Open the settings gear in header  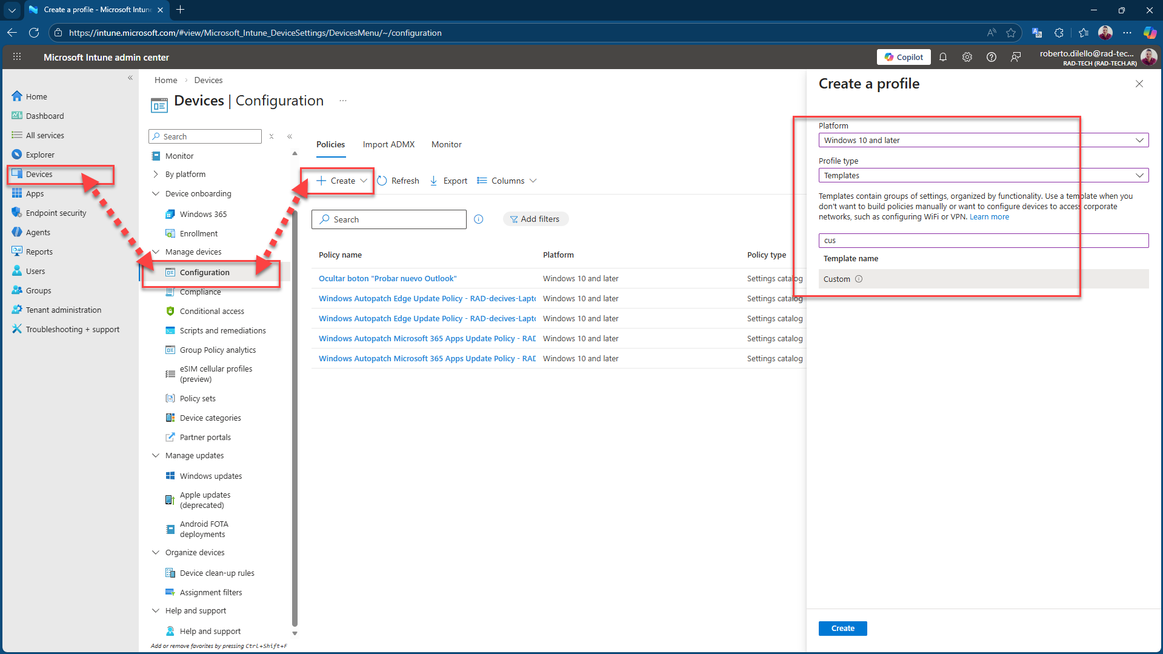tap(967, 57)
